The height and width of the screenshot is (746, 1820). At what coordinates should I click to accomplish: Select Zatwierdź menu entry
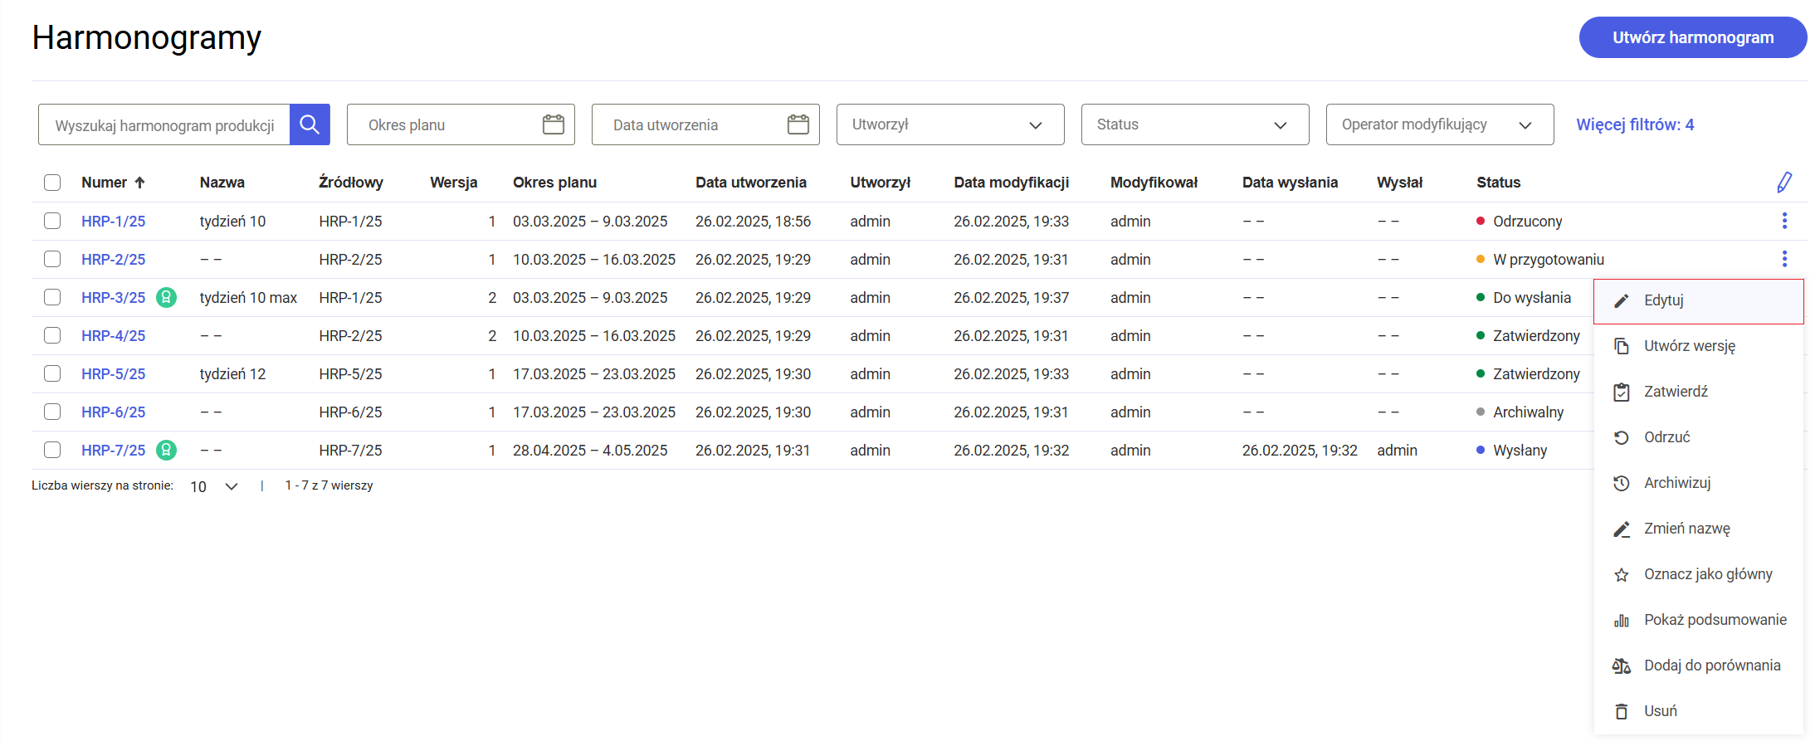[1698, 392]
